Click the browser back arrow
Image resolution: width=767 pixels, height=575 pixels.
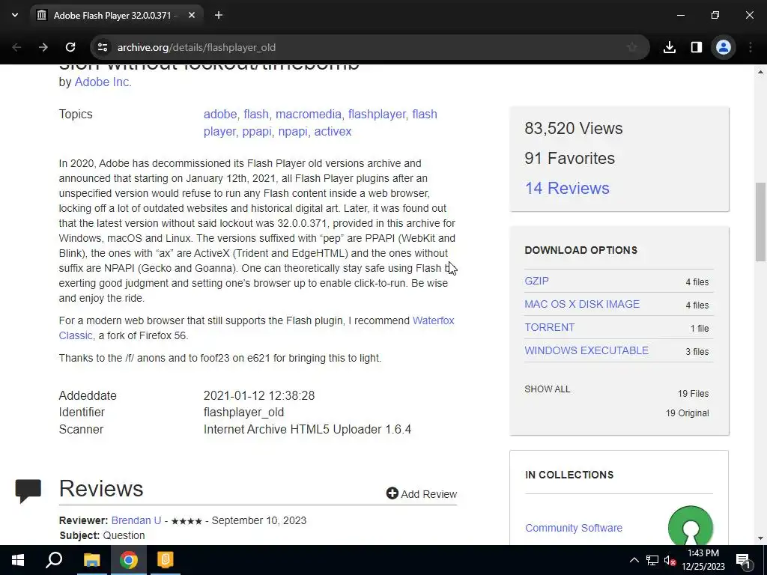pyautogui.click(x=16, y=47)
